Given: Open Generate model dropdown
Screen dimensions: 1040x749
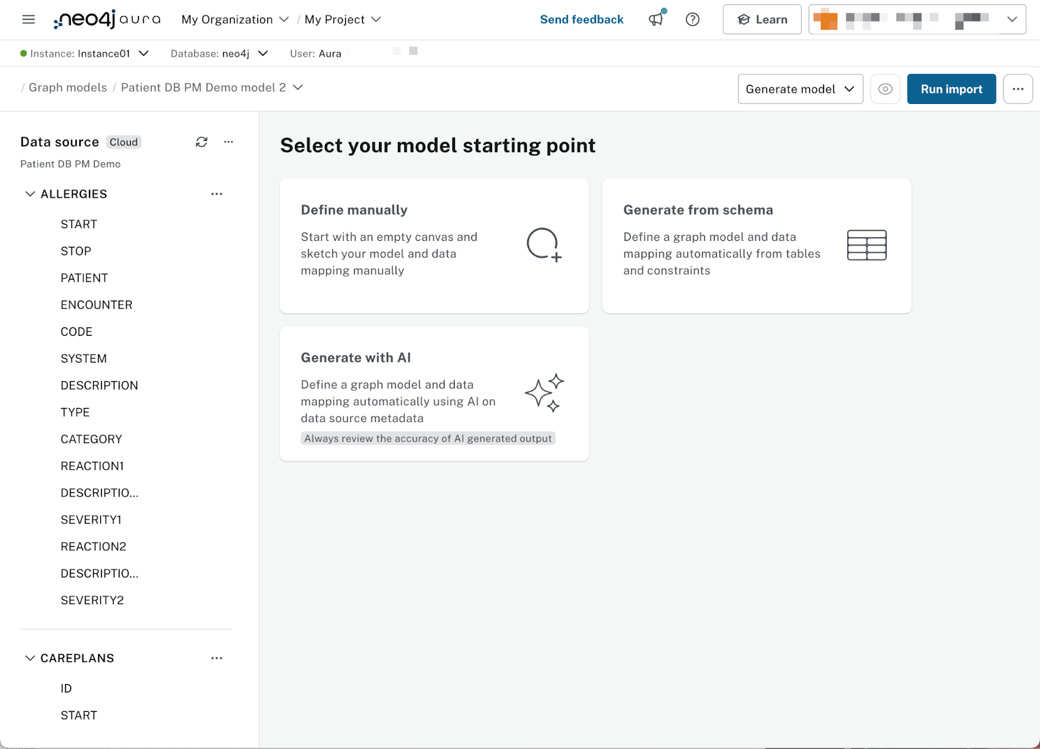Looking at the screenshot, I should click(800, 89).
